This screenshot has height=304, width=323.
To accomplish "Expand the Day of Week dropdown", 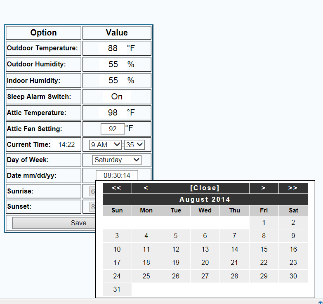I will (x=117, y=160).
